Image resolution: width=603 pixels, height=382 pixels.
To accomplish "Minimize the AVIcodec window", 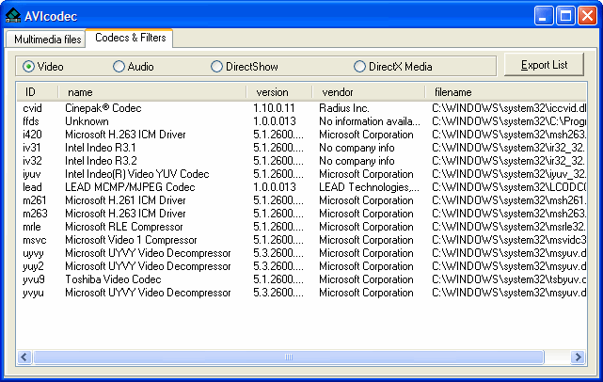I will click(544, 16).
